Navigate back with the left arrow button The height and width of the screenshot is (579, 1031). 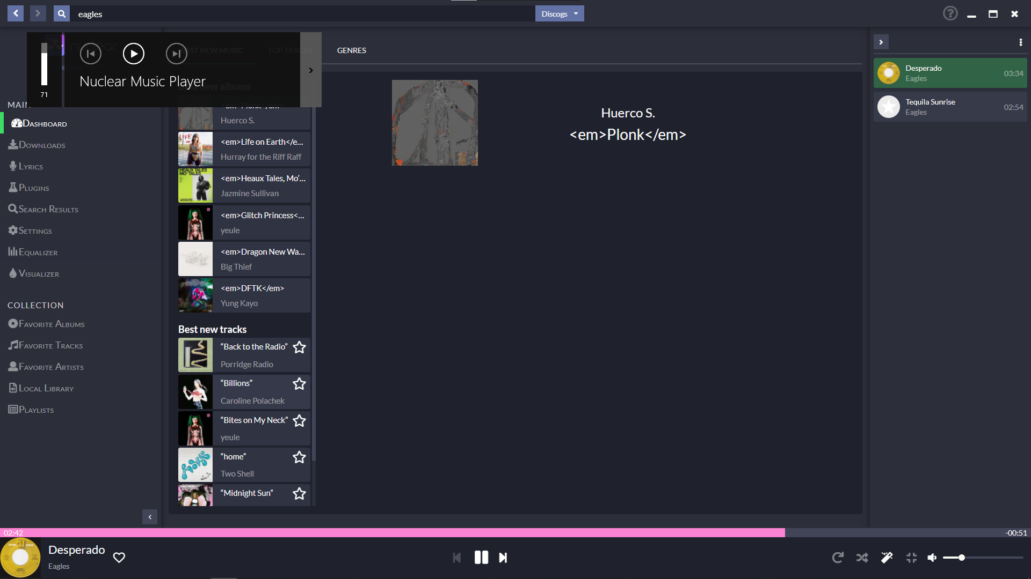point(16,13)
